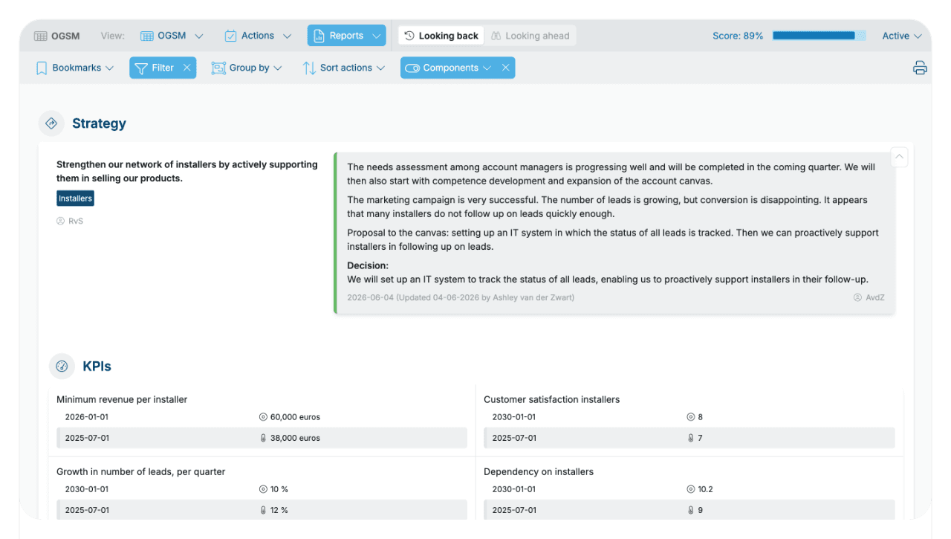
Task: Collapse the strategy comment with chevron up
Action: point(899,157)
